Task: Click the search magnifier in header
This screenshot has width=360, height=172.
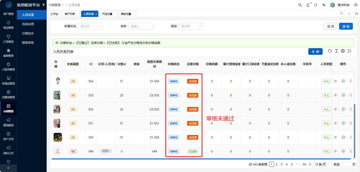Action: (300, 5)
